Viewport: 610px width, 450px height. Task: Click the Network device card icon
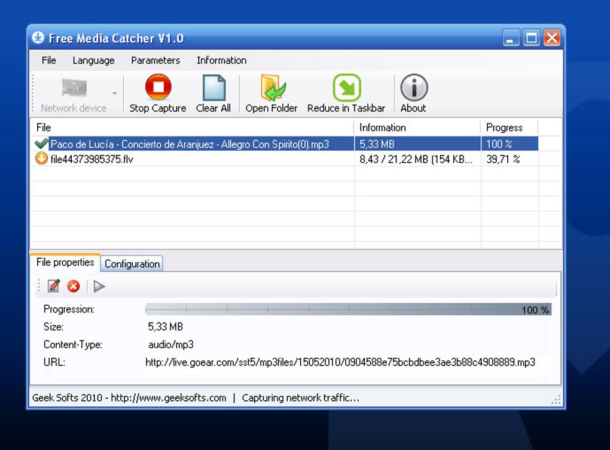coord(74,87)
